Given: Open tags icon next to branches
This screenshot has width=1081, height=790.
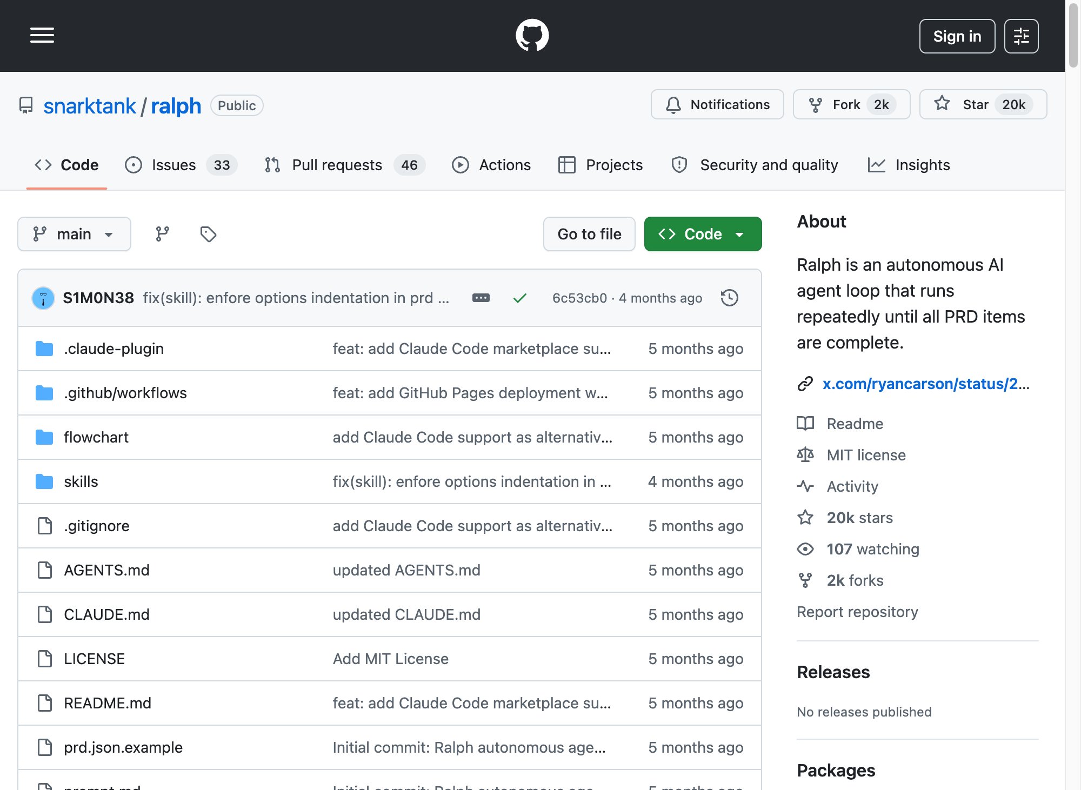Looking at the screenshot, I should [x=208, y=234].
